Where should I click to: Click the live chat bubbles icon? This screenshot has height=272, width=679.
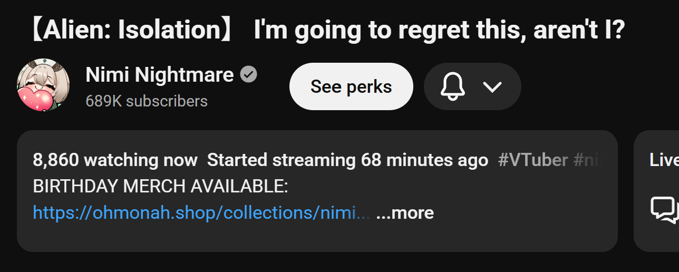[x=664, y=209]
